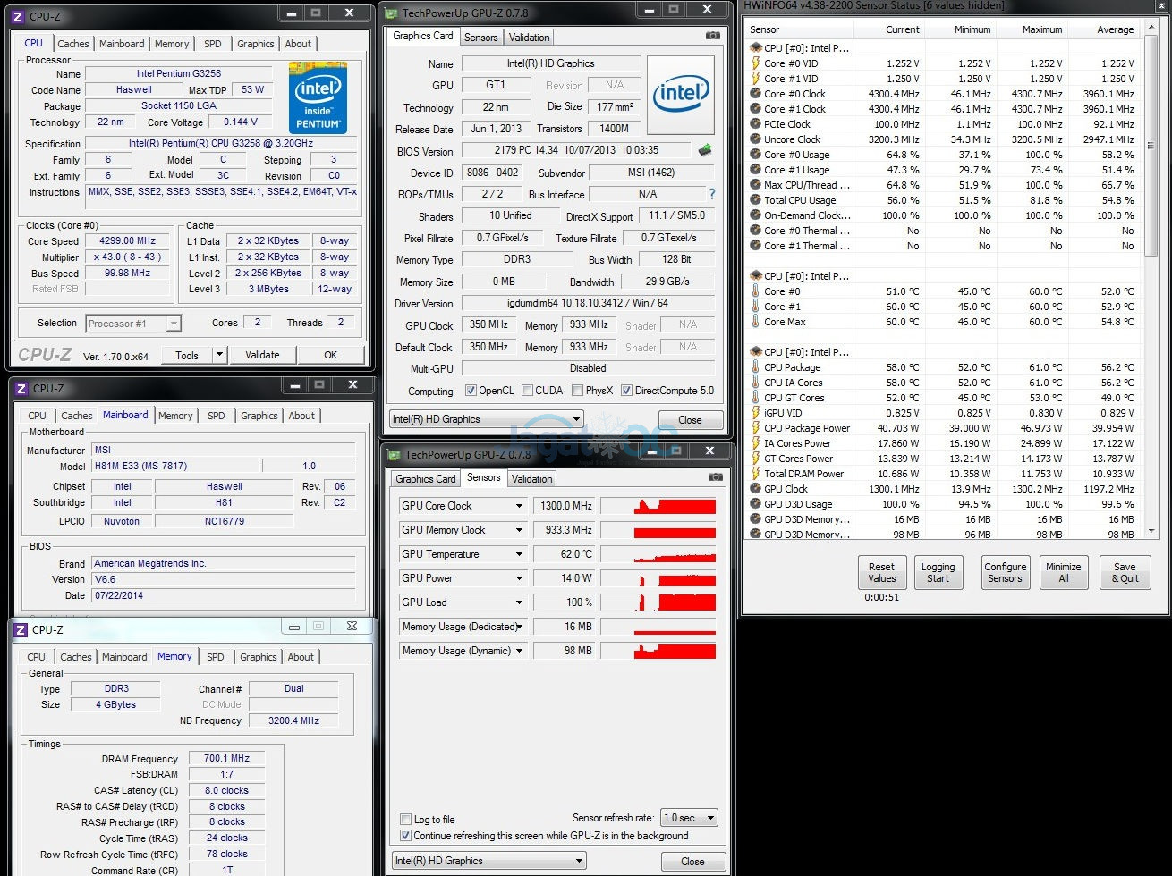Switch to SPD tab in CPU-Z Memory window
Viewport: 1172px width, 876px height.
coord(216,657)
